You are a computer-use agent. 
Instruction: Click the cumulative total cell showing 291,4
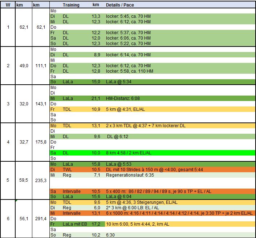pos(40,218)
